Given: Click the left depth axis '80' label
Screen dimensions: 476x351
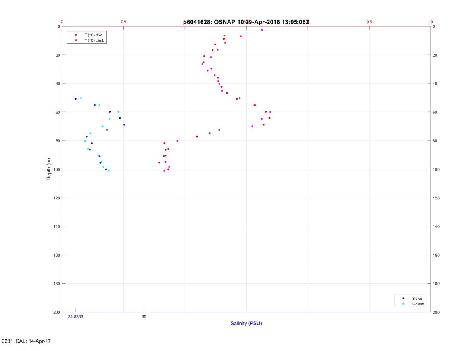Looking at the screenshot, I should [58, 141].
